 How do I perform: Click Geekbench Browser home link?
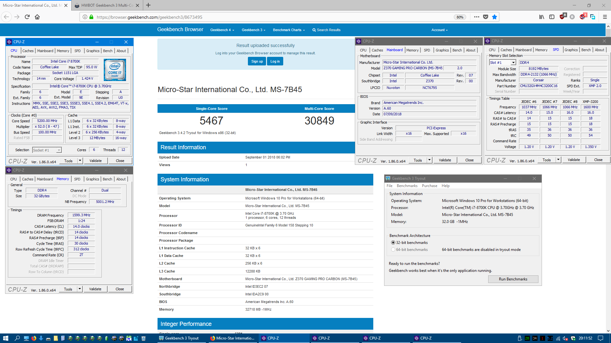click(x=180, y=29)
